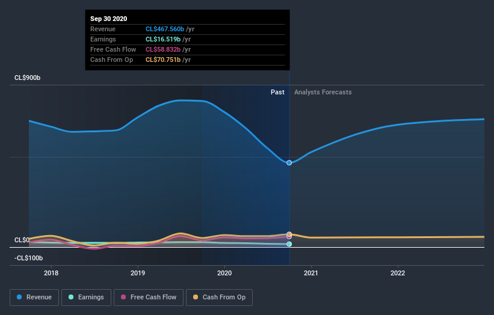Click the 2018 x-axis label

coord(51,273)
